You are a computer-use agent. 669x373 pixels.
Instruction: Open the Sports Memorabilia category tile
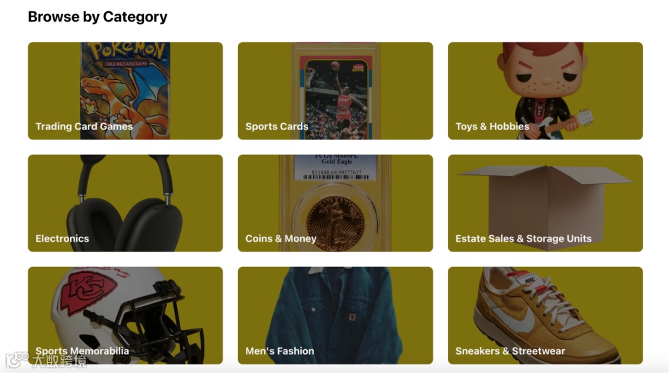(x=125, y=315)
